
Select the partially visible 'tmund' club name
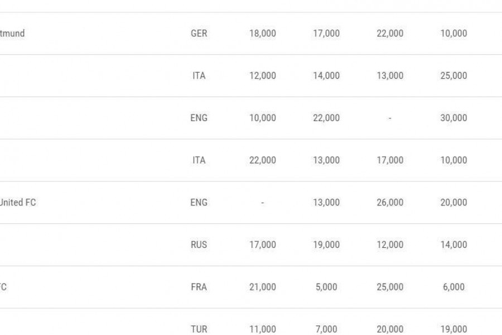click(12, 33)
